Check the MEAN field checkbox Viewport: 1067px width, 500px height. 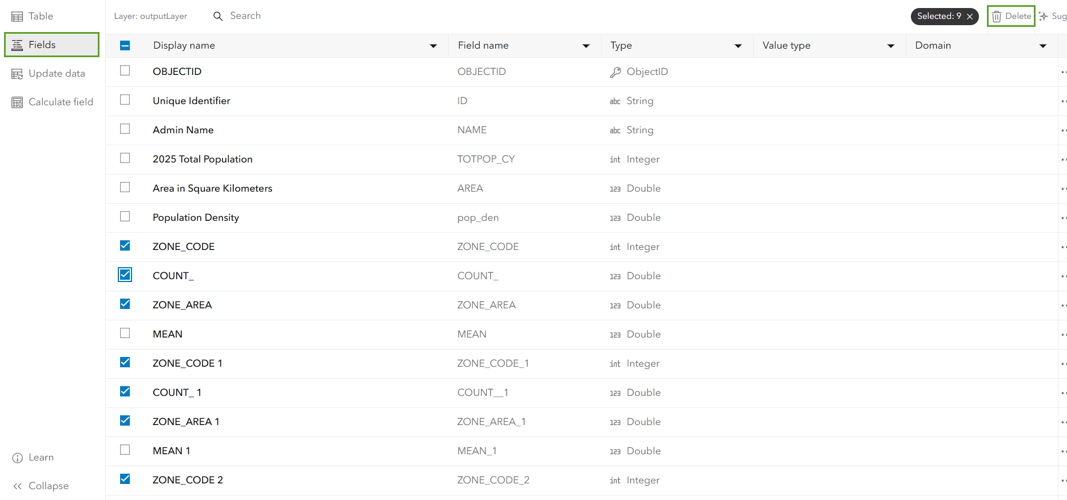click(125, 333)
